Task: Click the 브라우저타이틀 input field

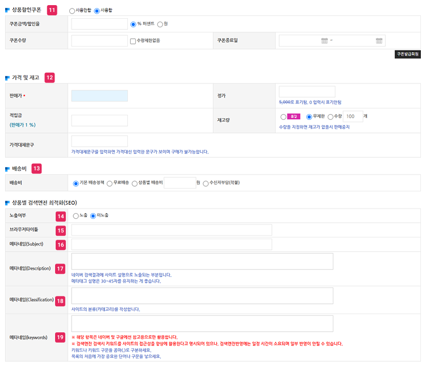Action: (x=172, y=230)
